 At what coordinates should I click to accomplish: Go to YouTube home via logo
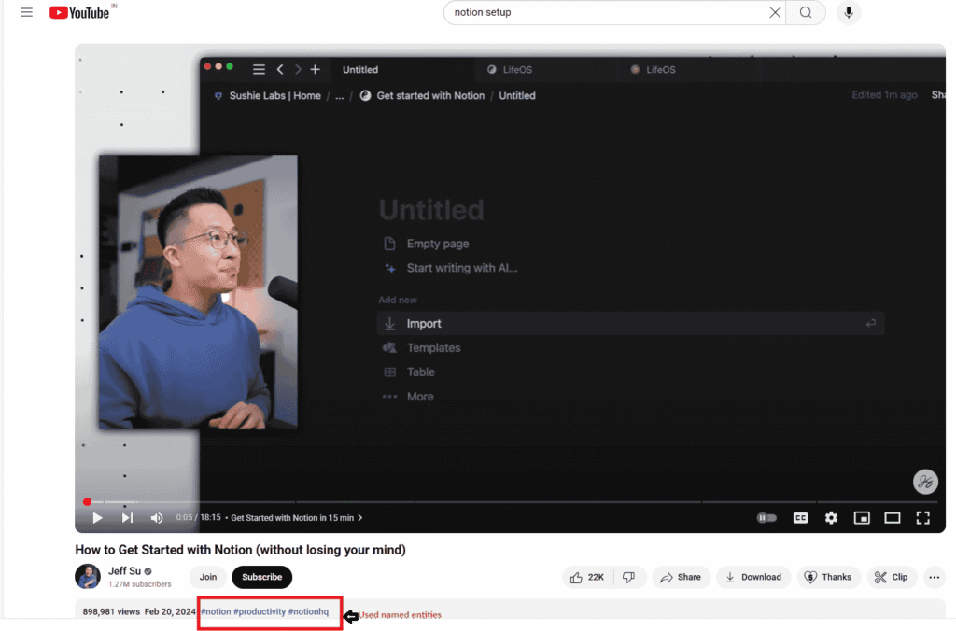pyautogui.click(x=79, y=12)
